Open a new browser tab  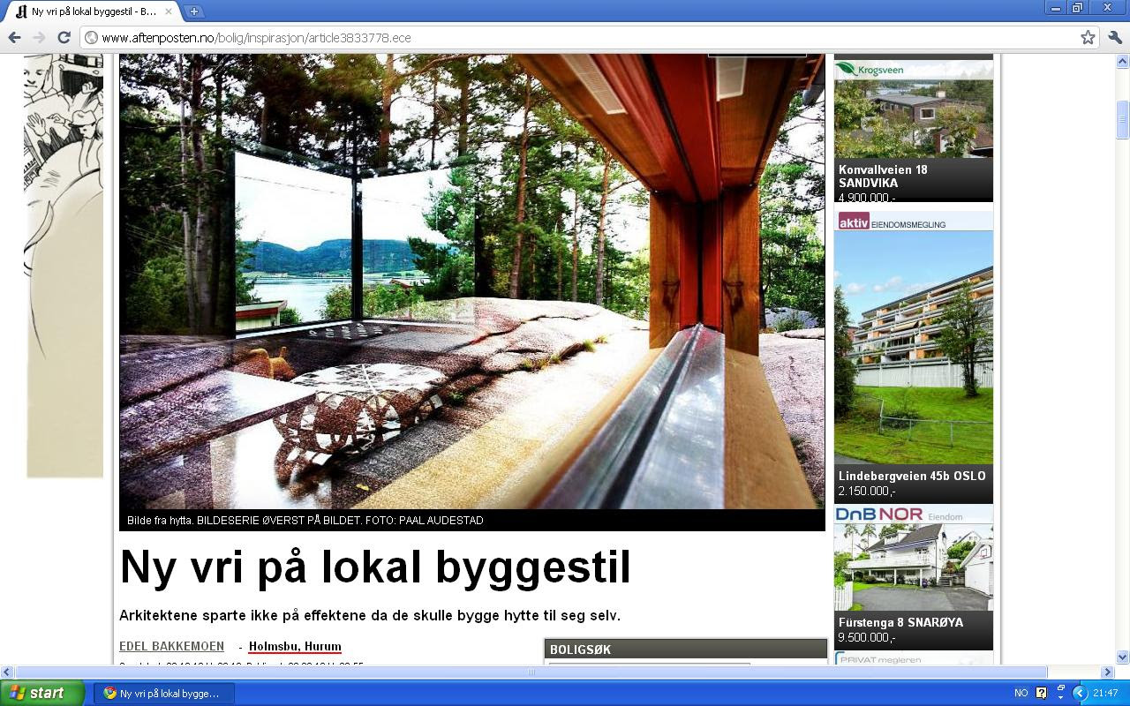coord(193,11)
